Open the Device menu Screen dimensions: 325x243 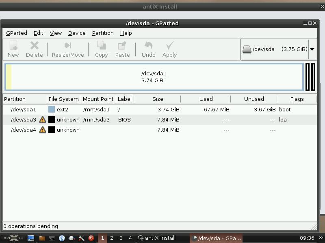[77, 33]
